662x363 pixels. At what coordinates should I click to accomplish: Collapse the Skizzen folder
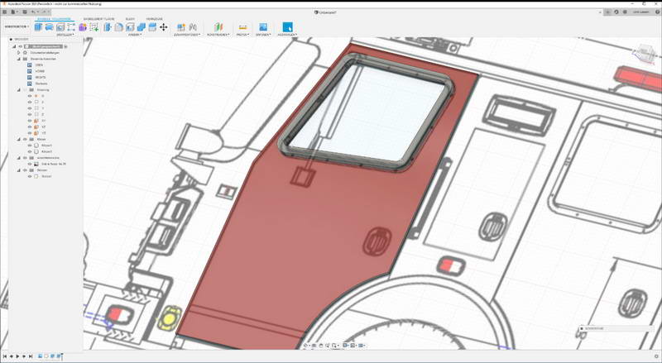pyautogui.click(x=18, y=170)
